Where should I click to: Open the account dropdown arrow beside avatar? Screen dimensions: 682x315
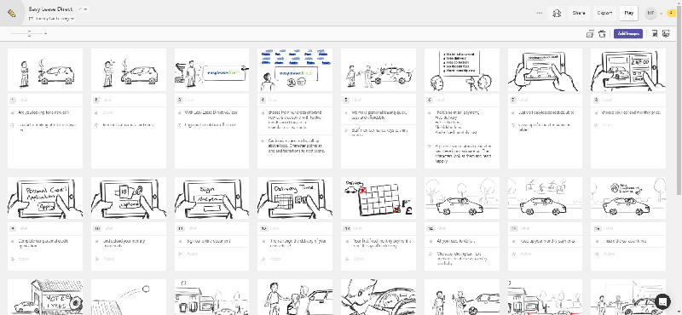click(x=662, y=14)
